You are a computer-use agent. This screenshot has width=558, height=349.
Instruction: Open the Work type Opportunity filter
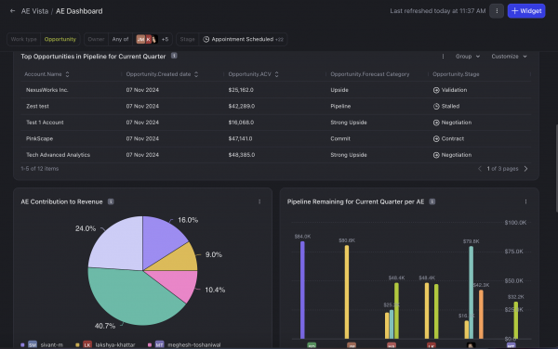point(44,39)
